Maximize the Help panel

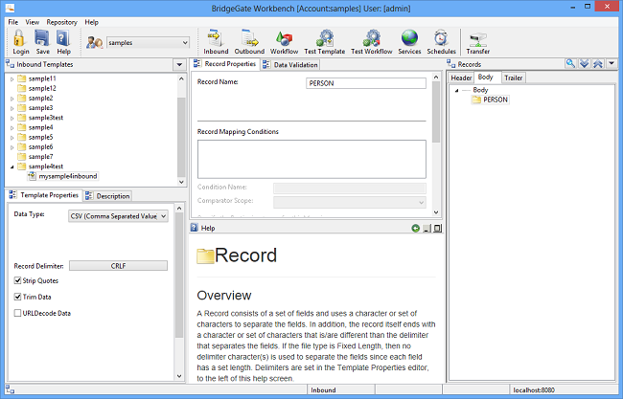(437, 228)
